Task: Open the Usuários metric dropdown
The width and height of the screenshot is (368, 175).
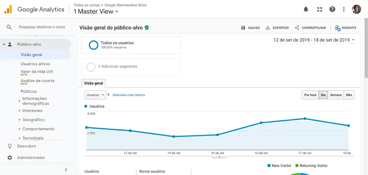Action: point(95,95)
